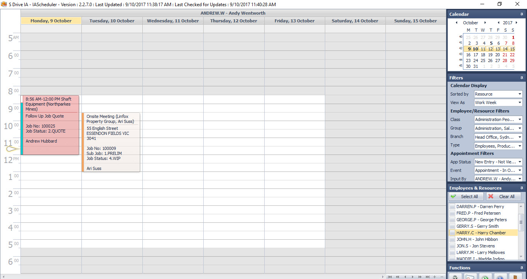The width and height of the screenshot is (527, 279).
Task: Click the fast rewind navigation arrow
Action: coord(397,277)
